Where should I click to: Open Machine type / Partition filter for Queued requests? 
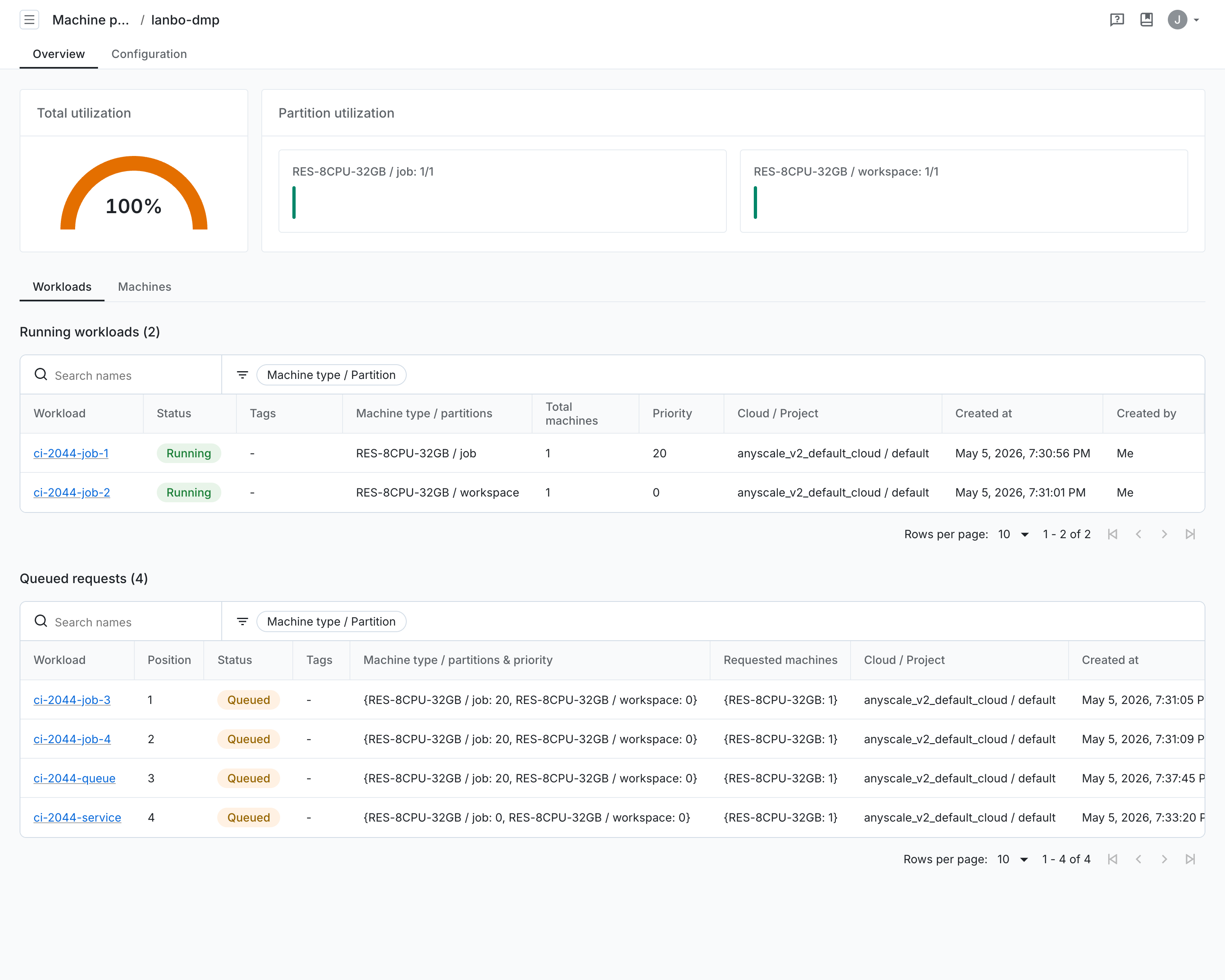331,621
